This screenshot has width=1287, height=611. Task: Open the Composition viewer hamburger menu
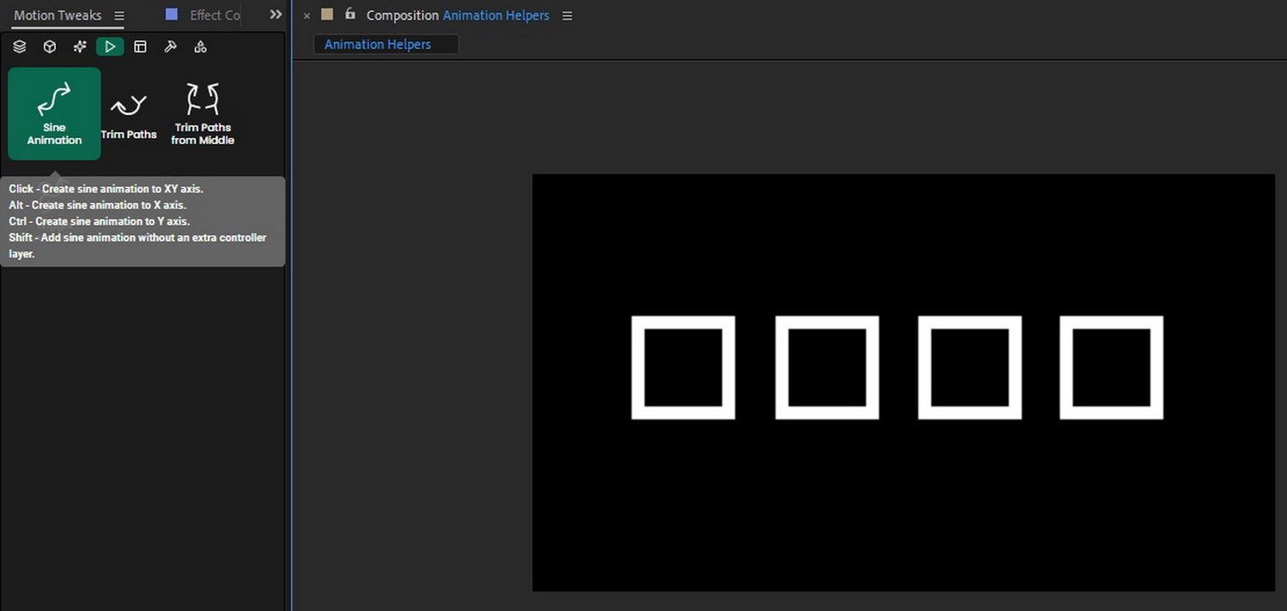[566, 15]
